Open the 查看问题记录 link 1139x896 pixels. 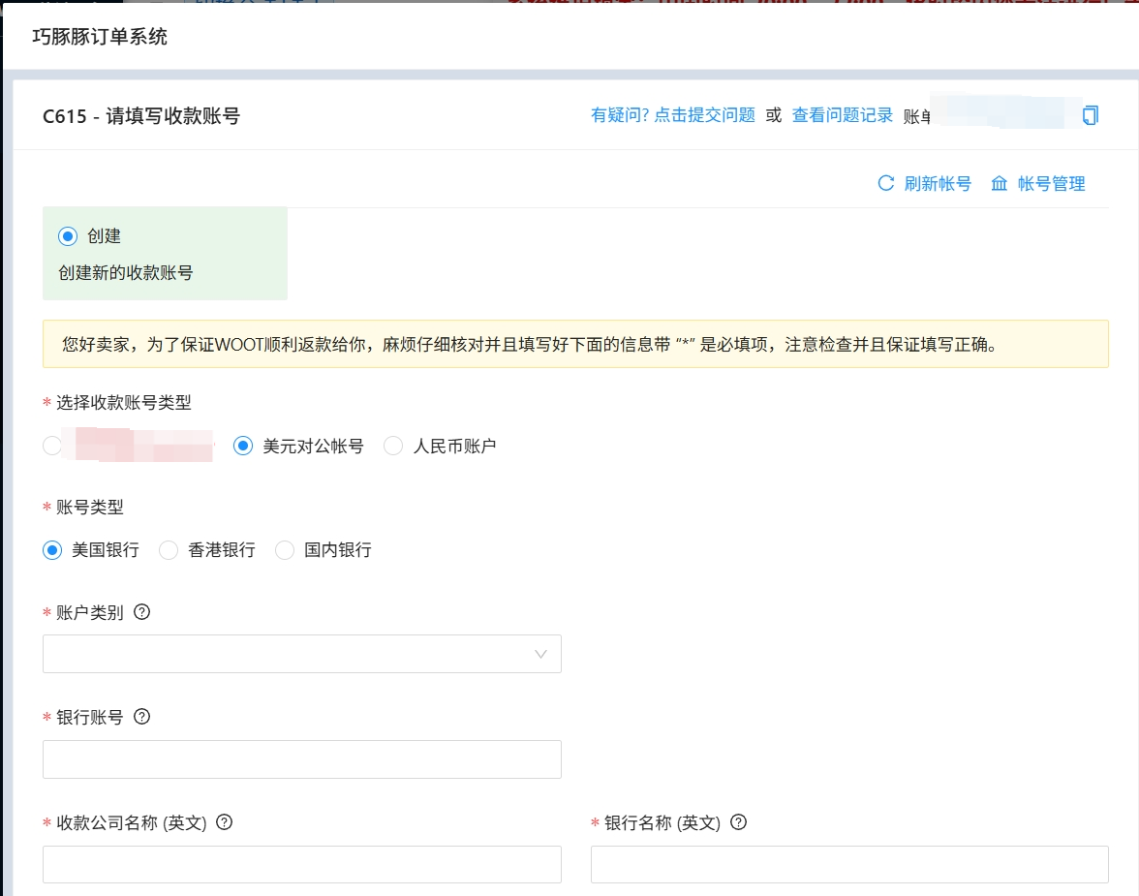click(843, 115)
